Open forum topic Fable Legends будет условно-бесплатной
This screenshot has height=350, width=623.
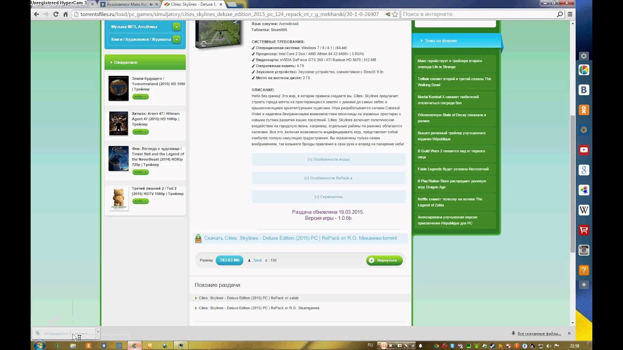coord(453,169)
